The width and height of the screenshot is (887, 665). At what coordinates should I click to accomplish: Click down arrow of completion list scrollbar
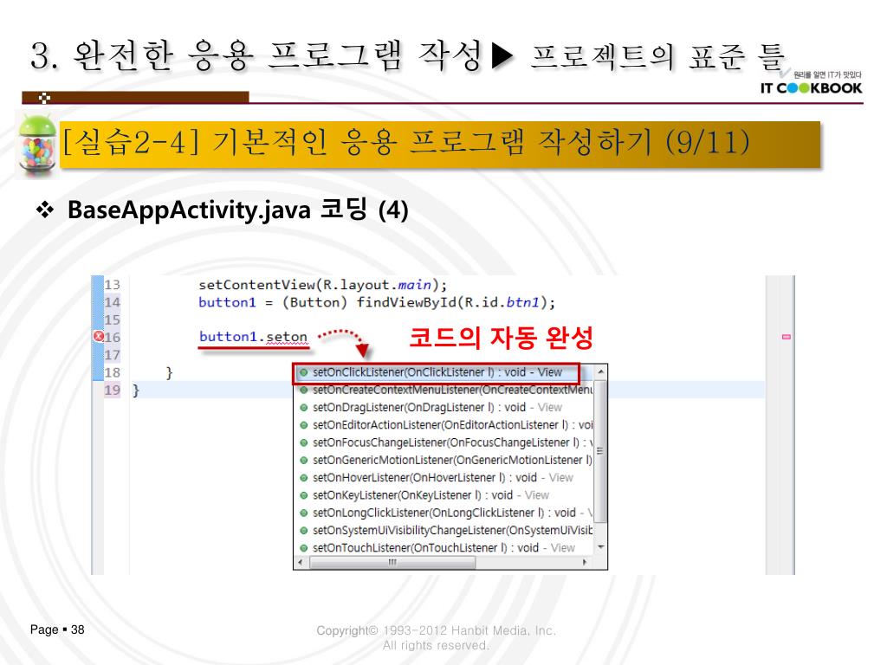[x=601, y=547]
